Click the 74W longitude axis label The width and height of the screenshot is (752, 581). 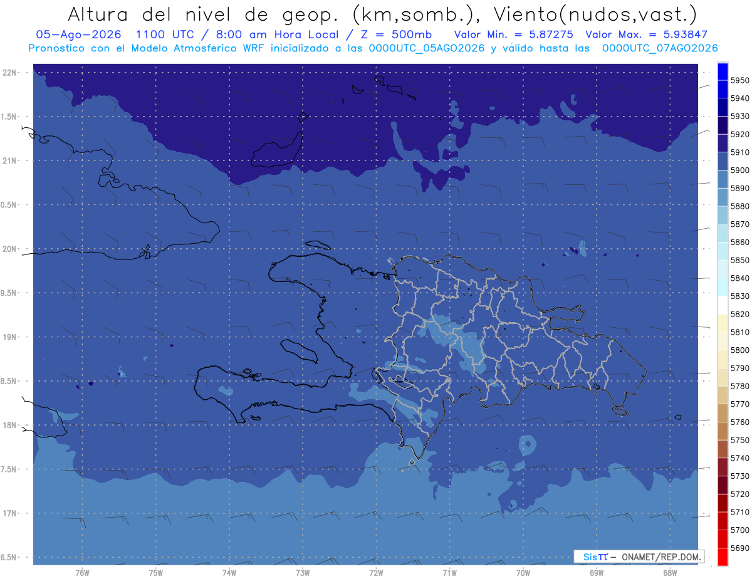coord(229,572)
